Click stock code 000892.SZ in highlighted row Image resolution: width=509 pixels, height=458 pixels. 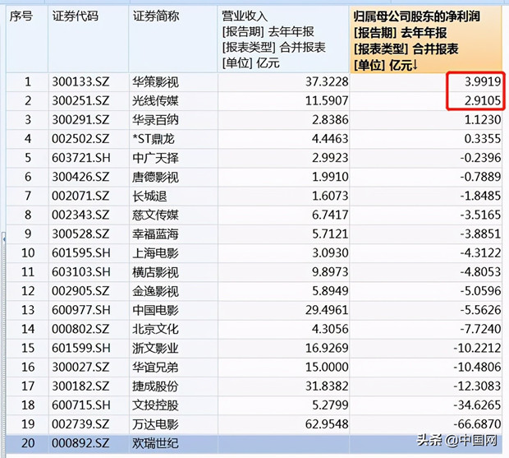[x=89, y=443]
